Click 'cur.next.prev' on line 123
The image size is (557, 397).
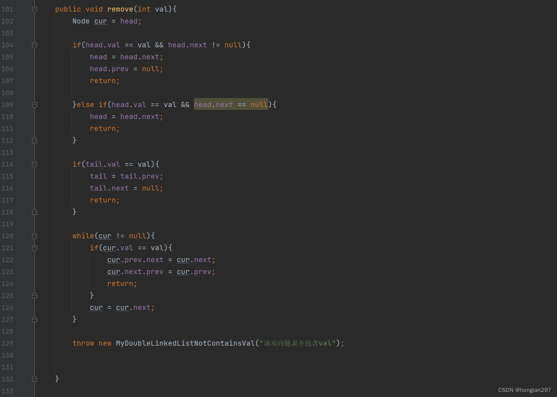[x=135, y=272]
